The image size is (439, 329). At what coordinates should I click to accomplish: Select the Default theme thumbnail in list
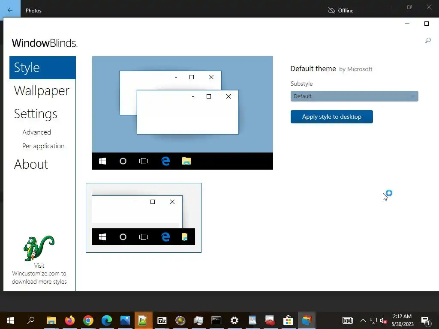(143, 218)
